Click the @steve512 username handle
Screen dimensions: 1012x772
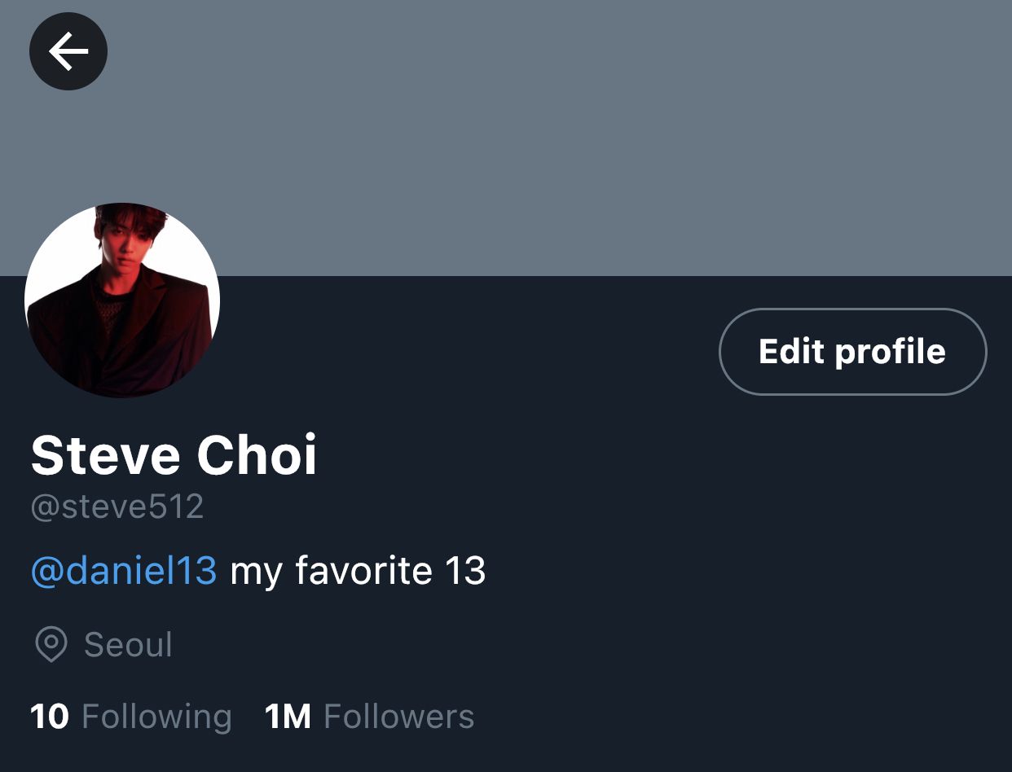tap(117, 507)
